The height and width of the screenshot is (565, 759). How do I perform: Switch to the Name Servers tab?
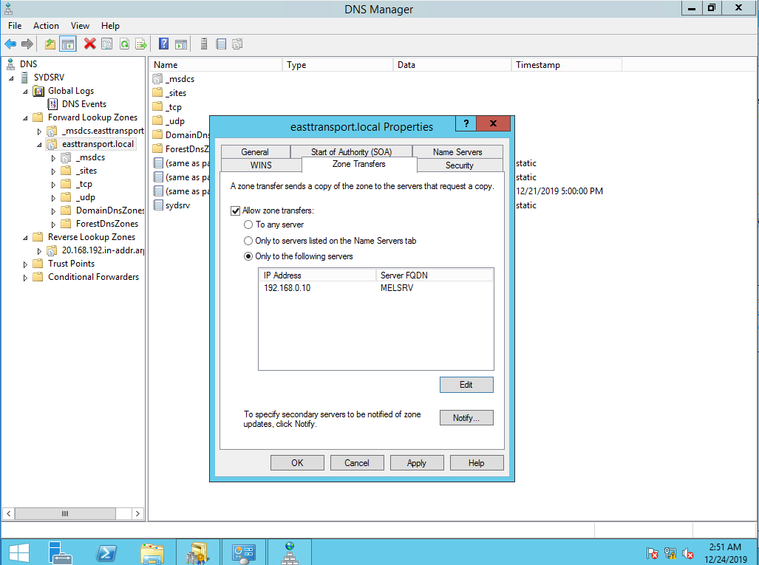pyautogui.click(x=457, y=151)
